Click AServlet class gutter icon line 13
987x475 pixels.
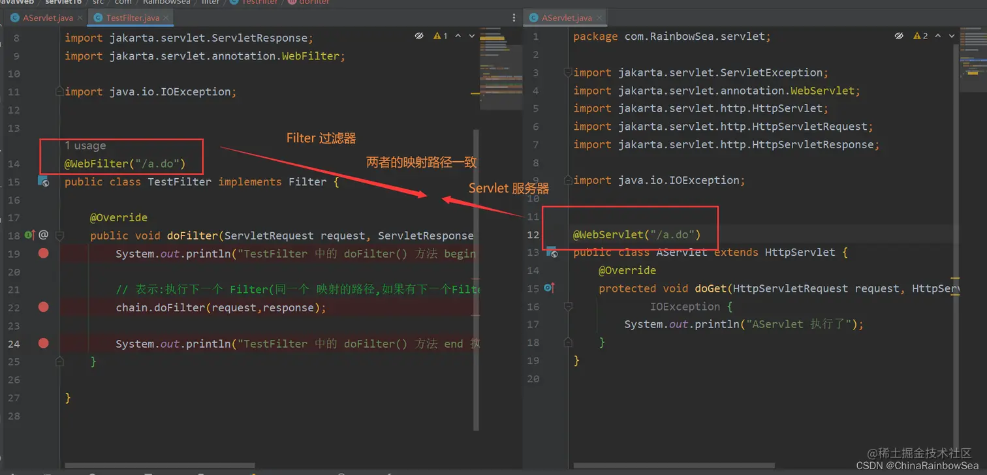pyautogui.click(x=551, y=252)
